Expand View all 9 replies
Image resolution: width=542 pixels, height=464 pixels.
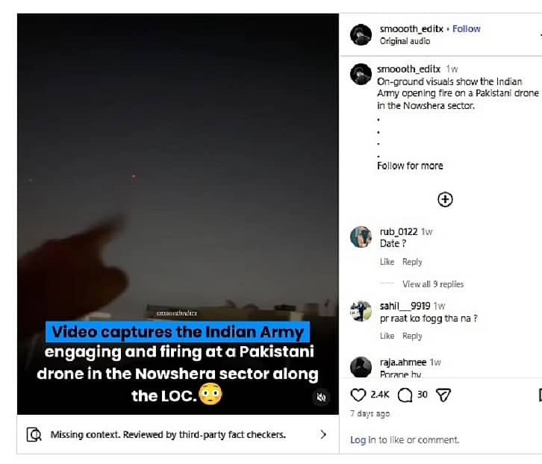tap(433, 284)
